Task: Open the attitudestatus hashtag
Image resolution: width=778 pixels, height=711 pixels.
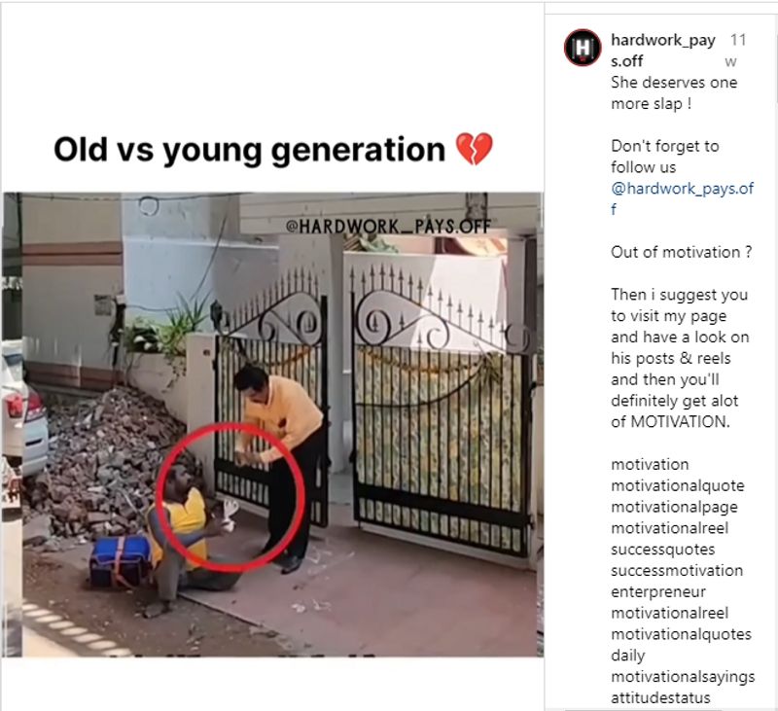Action: [660, 697]
